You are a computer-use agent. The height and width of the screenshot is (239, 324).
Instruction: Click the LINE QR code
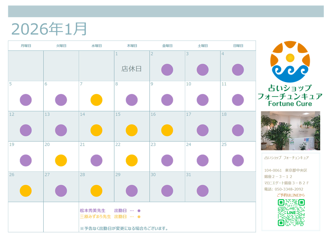[291, 213]
